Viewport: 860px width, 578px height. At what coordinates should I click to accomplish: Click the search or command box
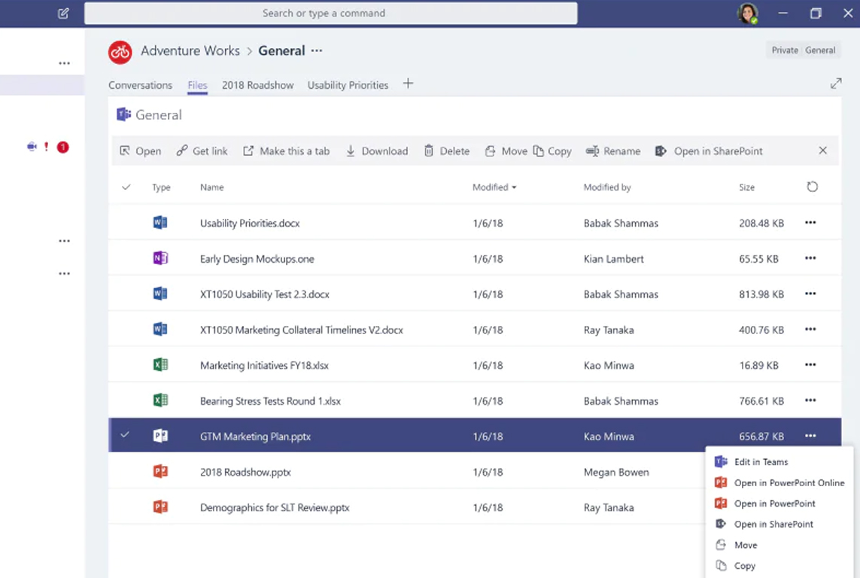(x=331, y=13)
